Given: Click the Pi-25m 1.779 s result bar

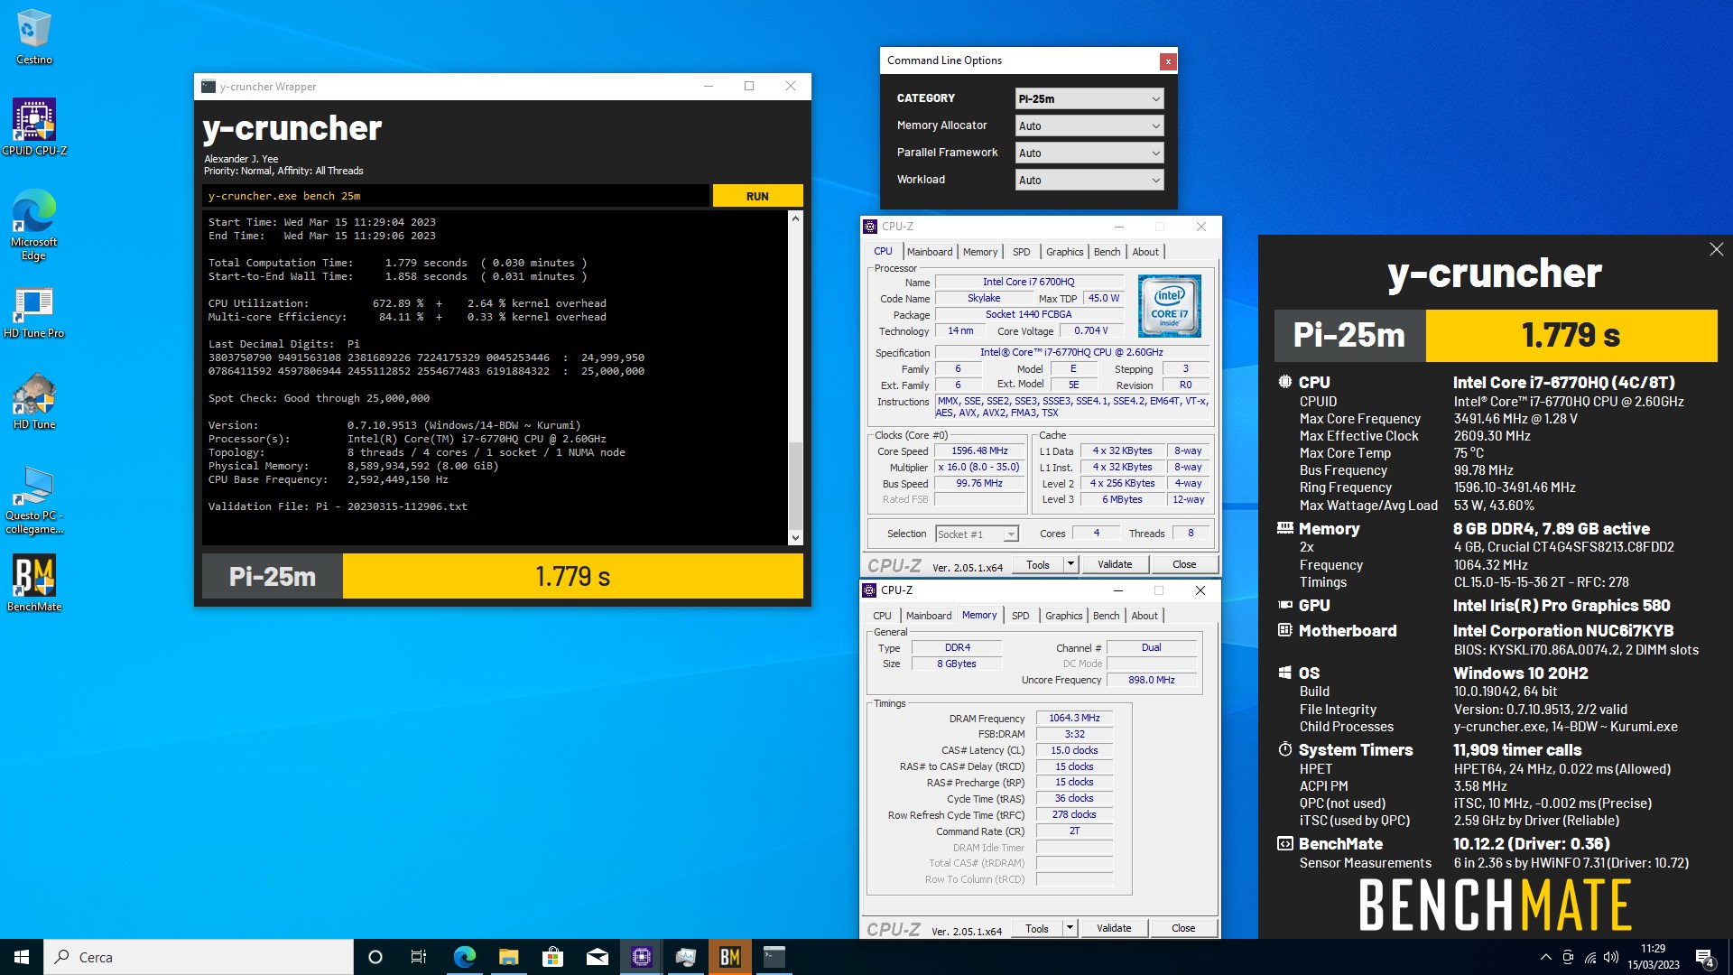Looking at the screenshot, I should (503, 576).
